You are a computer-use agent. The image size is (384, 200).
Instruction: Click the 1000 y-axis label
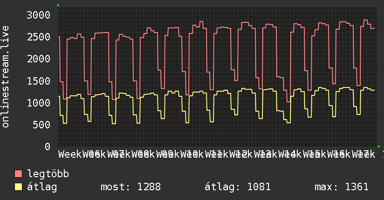pos(39,103)
